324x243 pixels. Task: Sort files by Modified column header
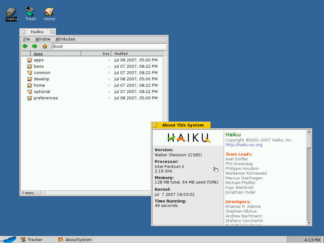click(121, 54)
